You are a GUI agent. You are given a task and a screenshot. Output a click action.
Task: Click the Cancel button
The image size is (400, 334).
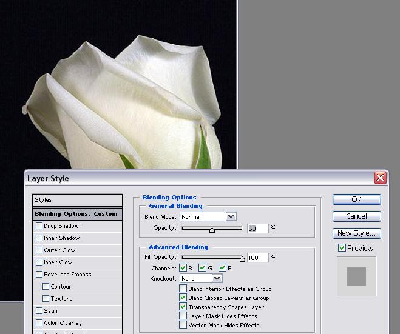coord(357,216)
